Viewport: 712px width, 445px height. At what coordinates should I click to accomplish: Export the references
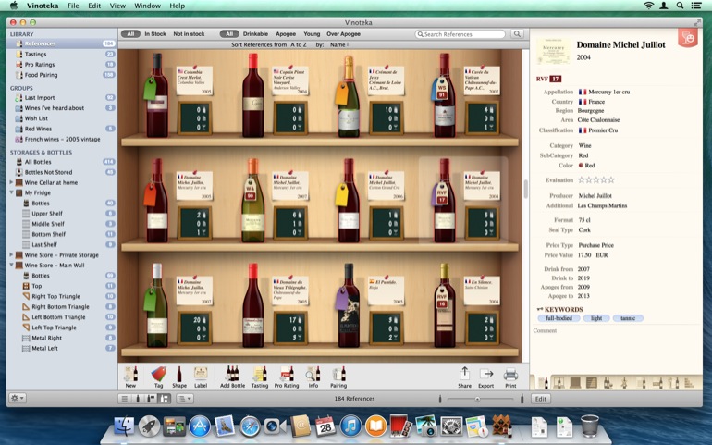[485, 377]
